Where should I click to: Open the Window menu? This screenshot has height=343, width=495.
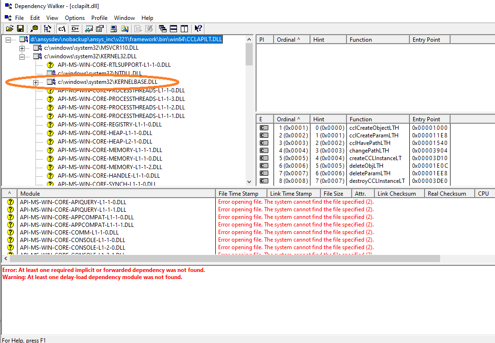tap(124, 18)
